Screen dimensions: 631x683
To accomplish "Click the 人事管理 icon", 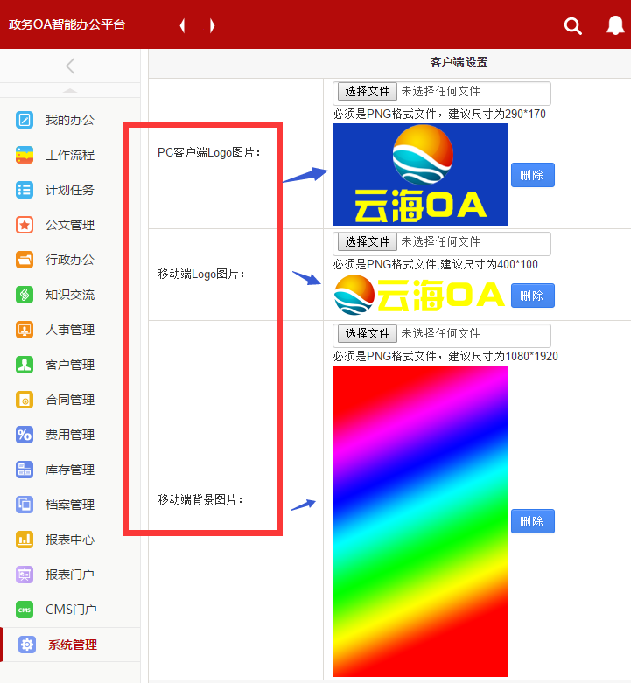I will (x=25, y=330).
